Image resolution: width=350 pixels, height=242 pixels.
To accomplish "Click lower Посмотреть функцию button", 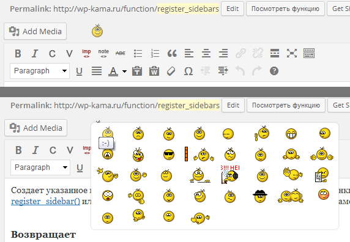I will click(x=286, y=105).
